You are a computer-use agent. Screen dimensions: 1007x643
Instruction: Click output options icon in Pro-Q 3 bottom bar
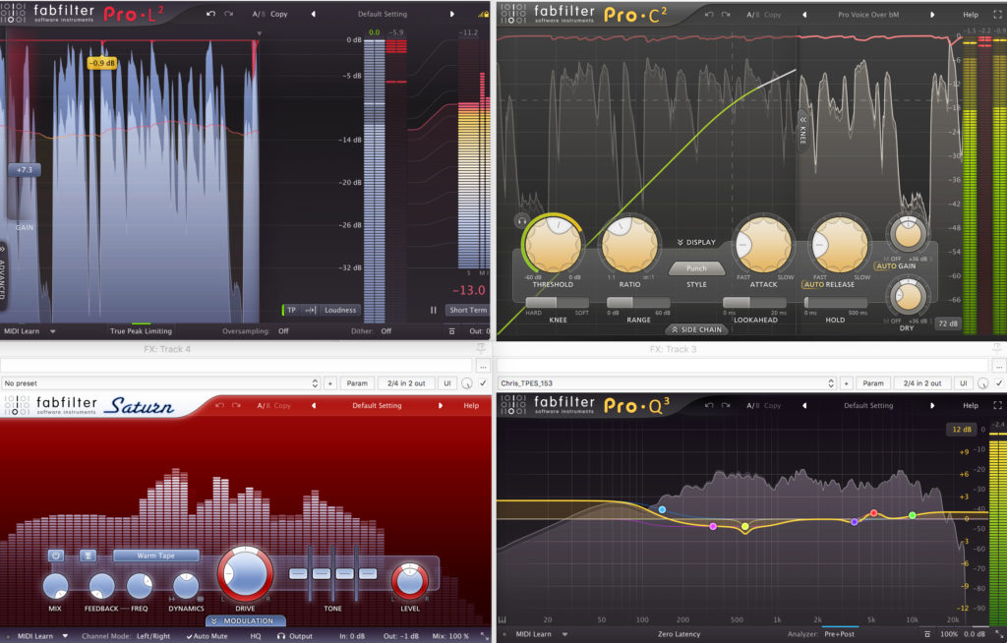(x=927, y=634)
